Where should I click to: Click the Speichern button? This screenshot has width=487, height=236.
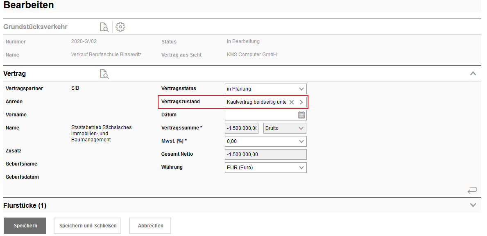25,226
